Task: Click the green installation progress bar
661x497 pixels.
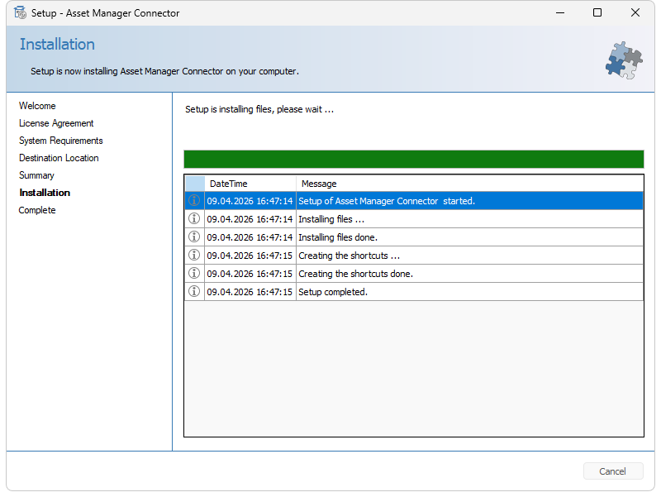Action: point(414,159)
